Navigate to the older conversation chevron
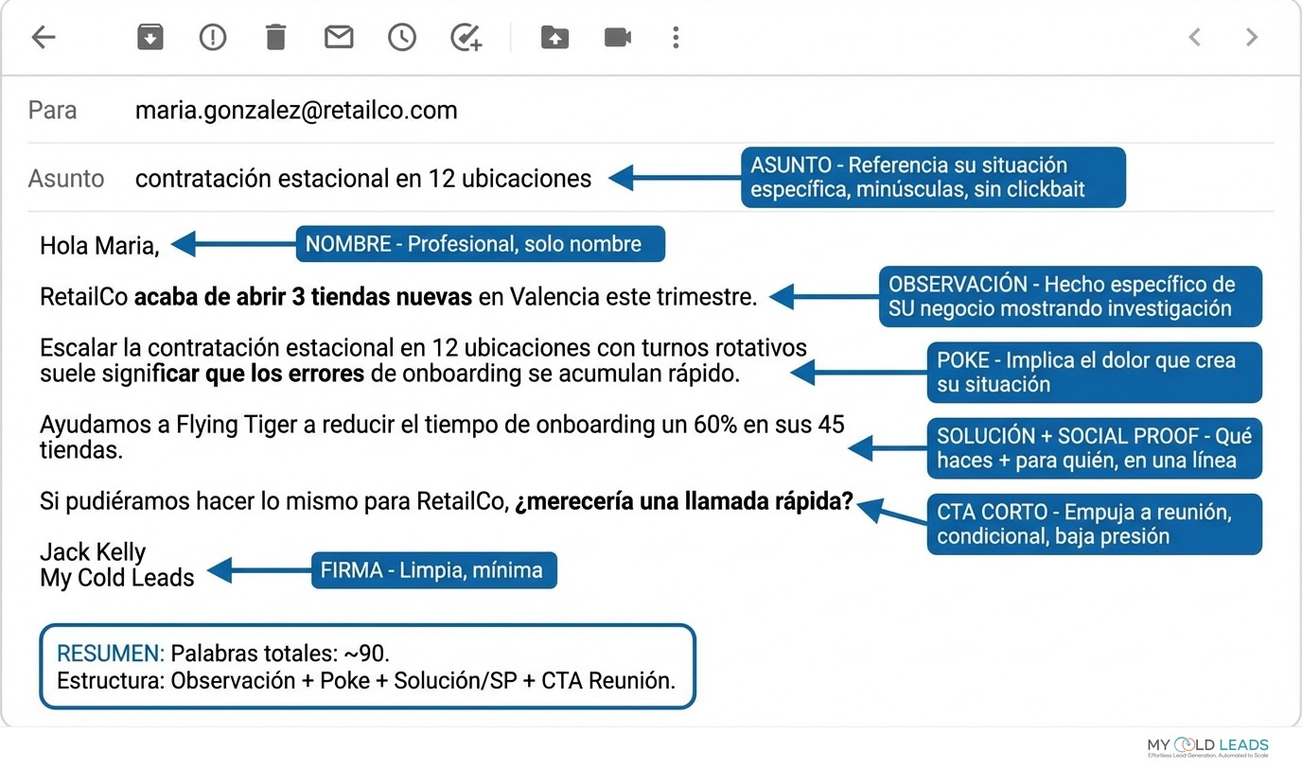1302x768 pixels. pyautogui.click(x=1251, y=37)
